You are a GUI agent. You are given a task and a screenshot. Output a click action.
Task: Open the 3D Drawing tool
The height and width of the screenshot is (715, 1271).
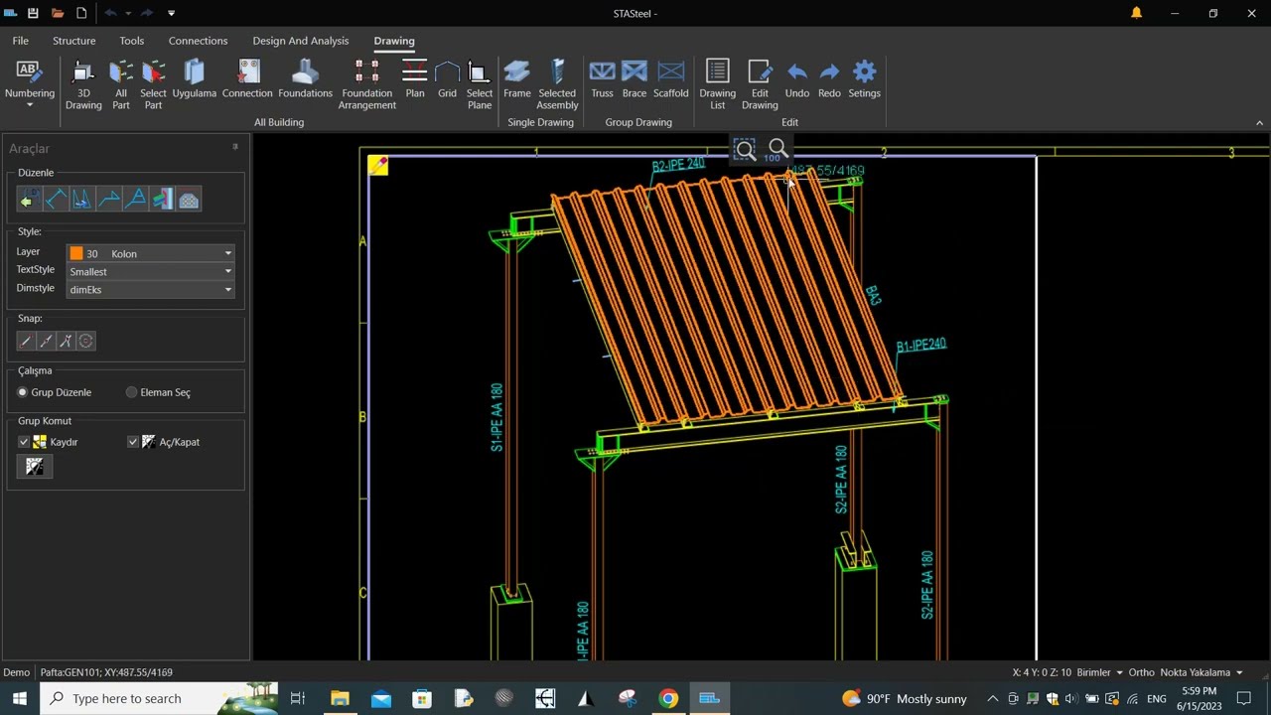[83, 83]
